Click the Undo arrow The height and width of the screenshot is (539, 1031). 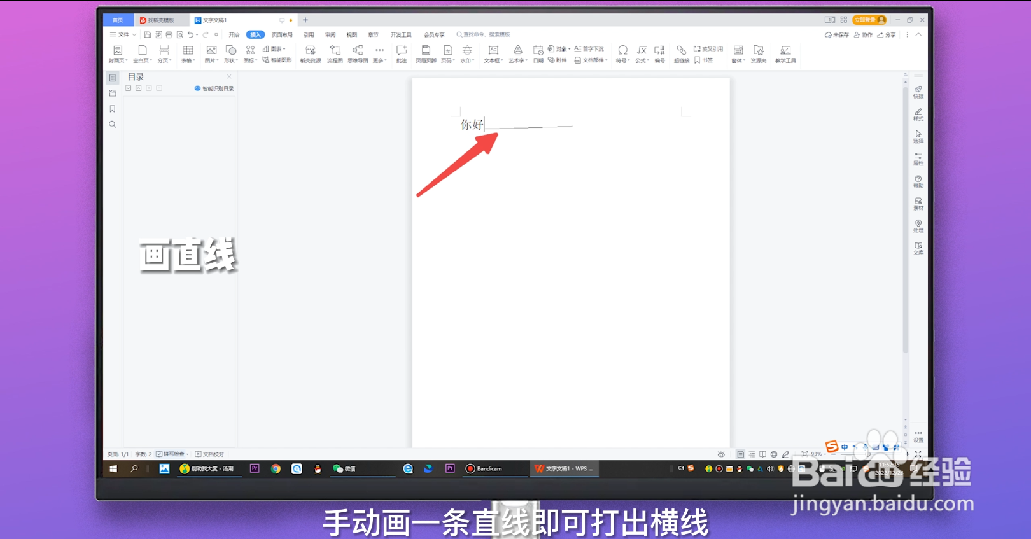pyautogui.click(x=190, y=35)
